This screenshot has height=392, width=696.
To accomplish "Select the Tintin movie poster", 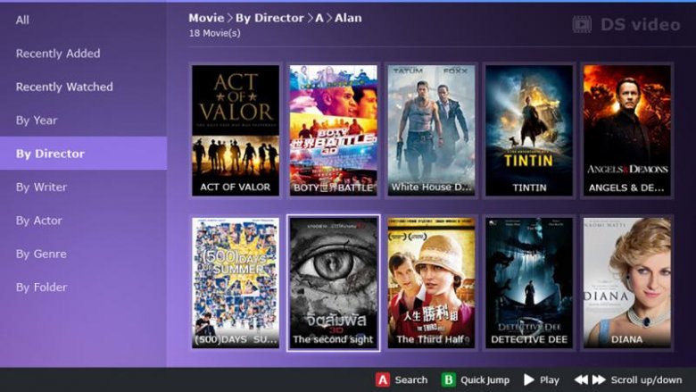I will pyautogui.click(x=529, y=130).
